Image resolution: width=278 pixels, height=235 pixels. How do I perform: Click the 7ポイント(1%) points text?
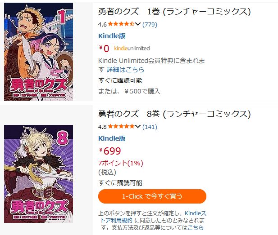pos(121,163)
